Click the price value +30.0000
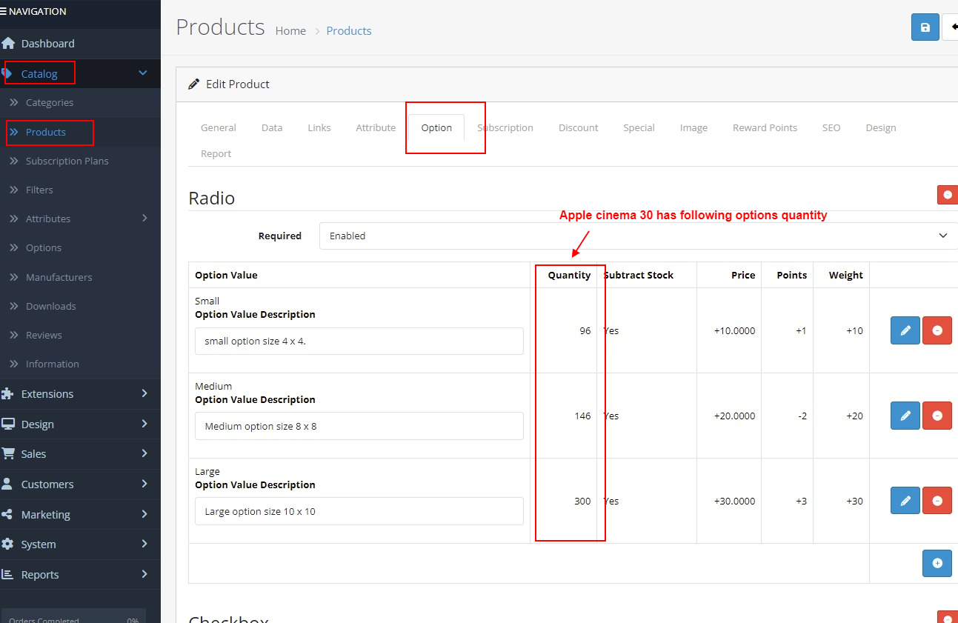The width and height of the screenshot is (958, 623). click(734, 501)
